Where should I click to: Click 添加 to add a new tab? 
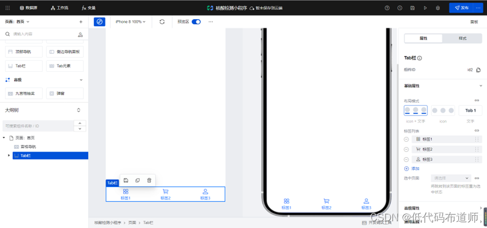[x=412, y=168]
